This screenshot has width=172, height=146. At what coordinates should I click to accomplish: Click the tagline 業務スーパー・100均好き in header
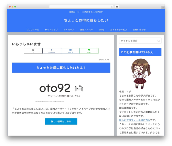coord(86,12)
